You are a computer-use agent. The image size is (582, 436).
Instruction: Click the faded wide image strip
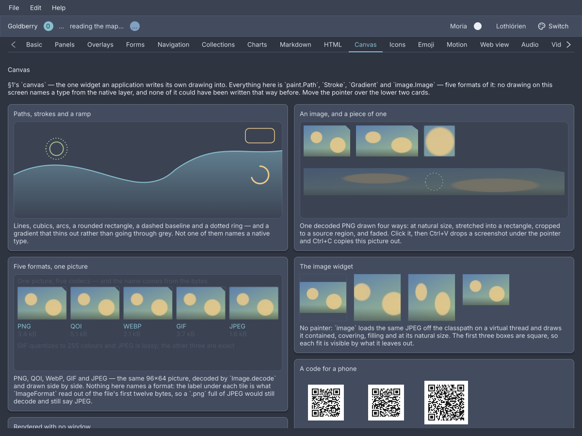click(434, 182)
